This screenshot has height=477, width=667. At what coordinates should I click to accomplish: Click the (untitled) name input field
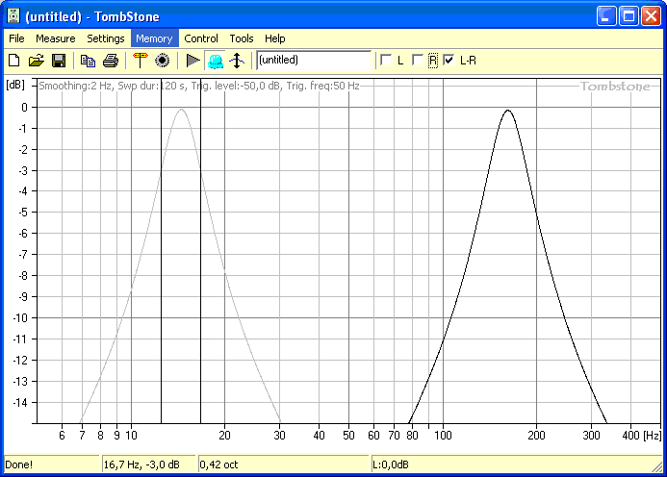tap(314, 60)
